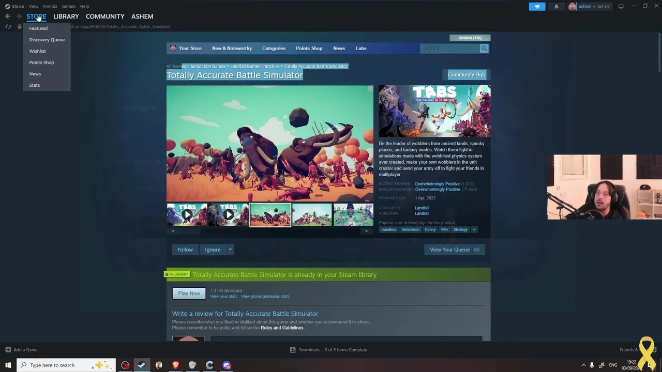Open View your stats link
This screenshot has height=372, width=662.
(x=224, y=297)
